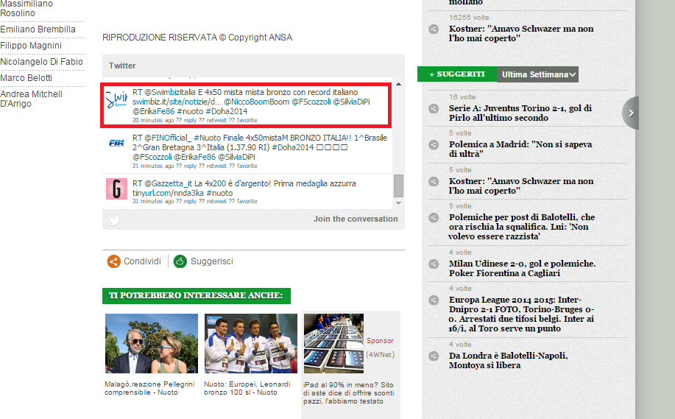The height and width of the screenshot is (419, 675).
Task: Open the Swimbiz avatar in first tweet
Action: (116, 100)
